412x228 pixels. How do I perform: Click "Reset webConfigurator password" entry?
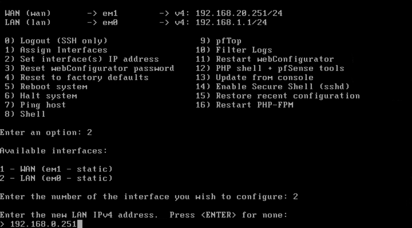[97, 68]
